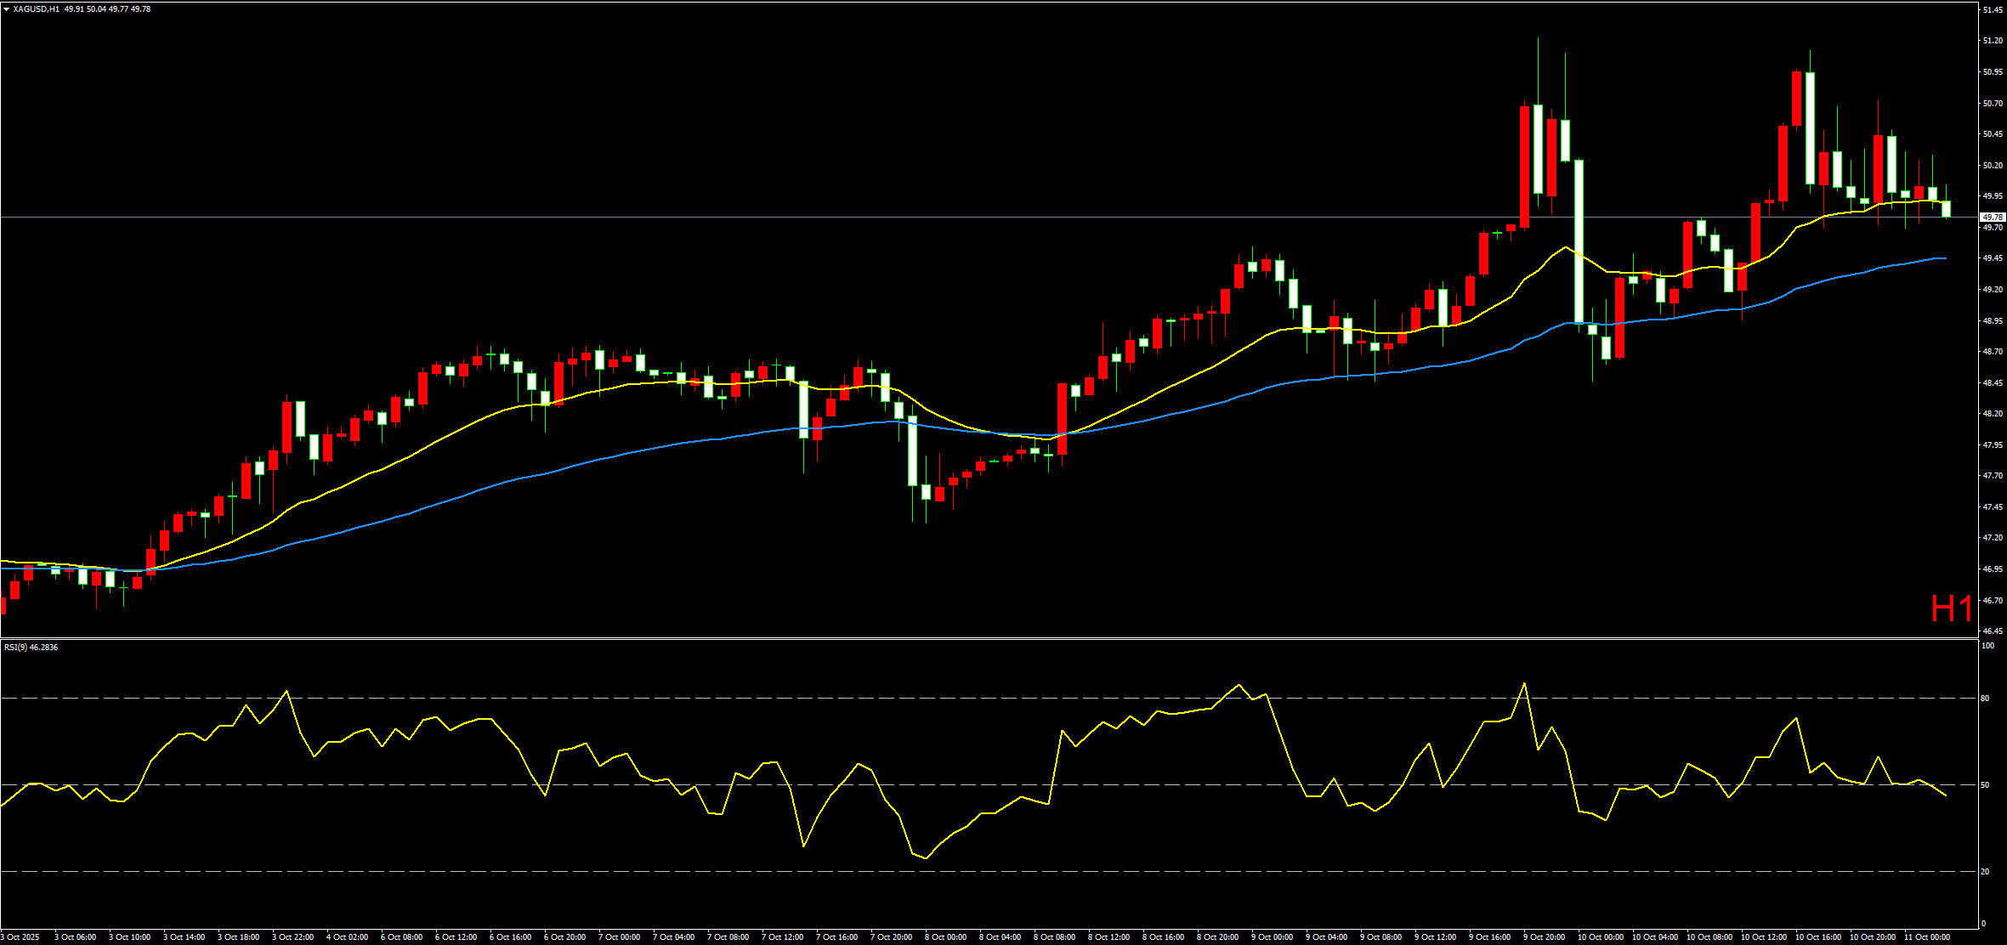This screenshot has height=945, width=2007.
Task: Click the 10 Oct 12:00 time label
Action: click(1763, 937)
